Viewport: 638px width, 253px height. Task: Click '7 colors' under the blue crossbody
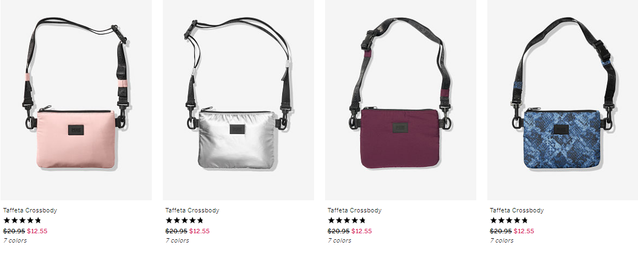pyautogui.click(x=502, y=240)
